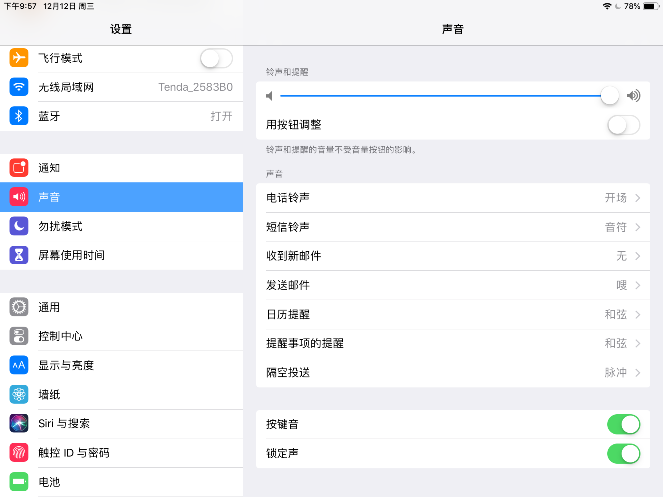Viewport: 663px width, 497px height.
Task: Open the 通知 (Notifications) settings icon
Action: (x=19, y=168)
